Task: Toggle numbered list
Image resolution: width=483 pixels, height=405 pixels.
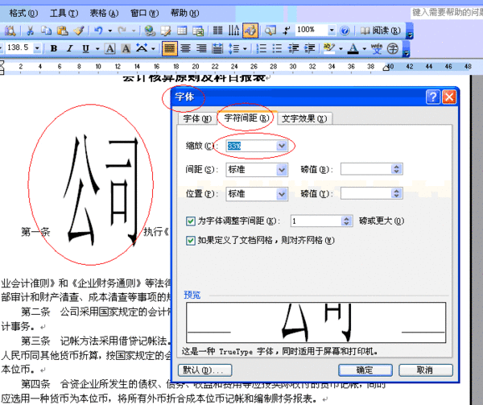Action: coord(262,48)
